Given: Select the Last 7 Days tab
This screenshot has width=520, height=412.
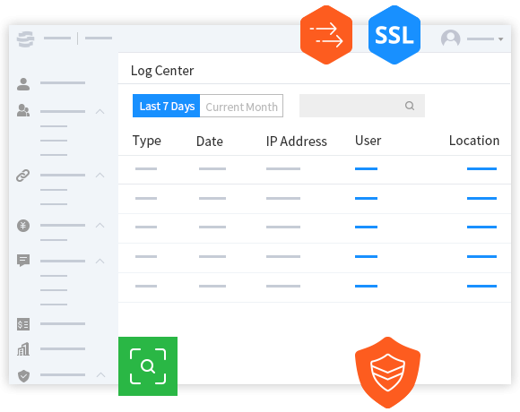Looking at the screenshot, I should pyautogui.click(x=166, y=106).
